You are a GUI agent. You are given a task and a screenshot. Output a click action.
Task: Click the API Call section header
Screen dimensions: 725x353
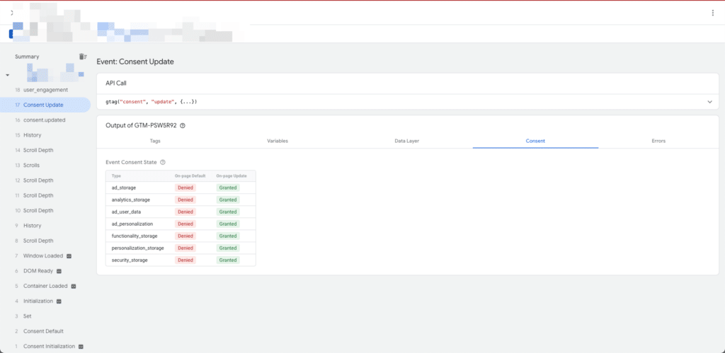pos(116,83)
